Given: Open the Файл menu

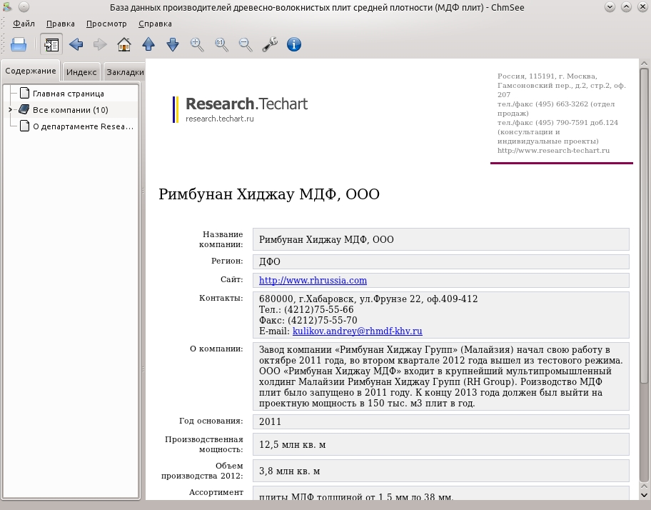Looking at the screenshot, I should 24,24.
